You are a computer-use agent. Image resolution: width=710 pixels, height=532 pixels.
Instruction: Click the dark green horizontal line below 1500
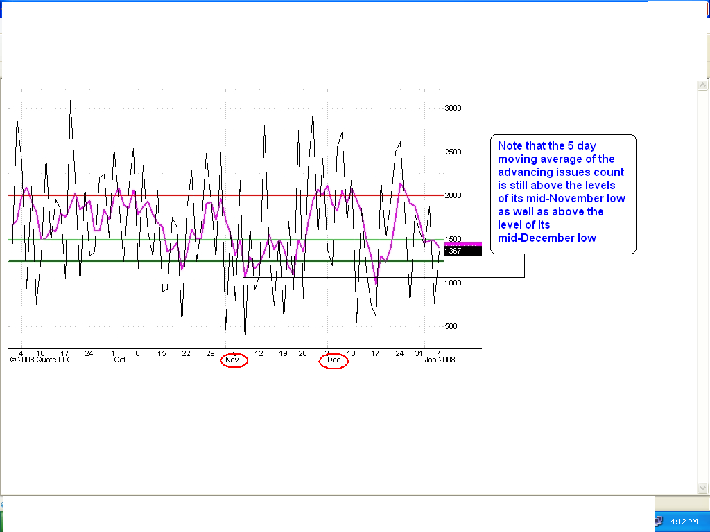pyautogui.click(x=226, y=261)
